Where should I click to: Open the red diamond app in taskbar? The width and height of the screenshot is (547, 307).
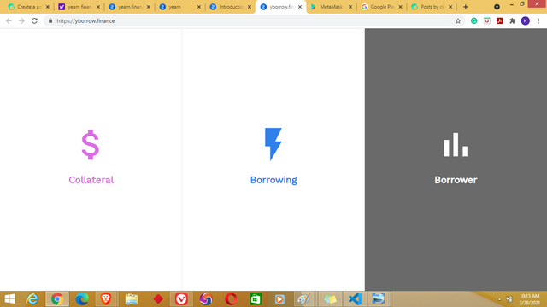pos(157,299)
